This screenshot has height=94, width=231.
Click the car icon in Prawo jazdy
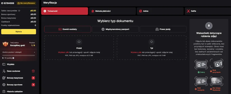(157, 29)
